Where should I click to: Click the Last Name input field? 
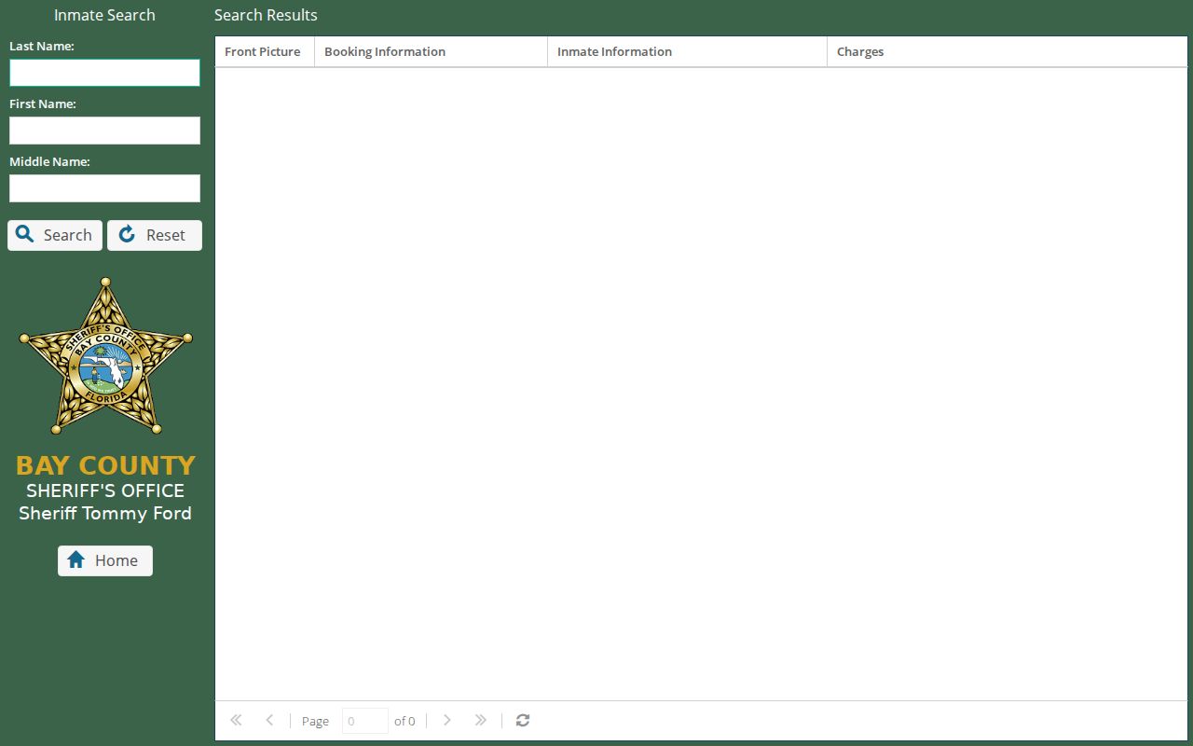click(x=104, y=73)
